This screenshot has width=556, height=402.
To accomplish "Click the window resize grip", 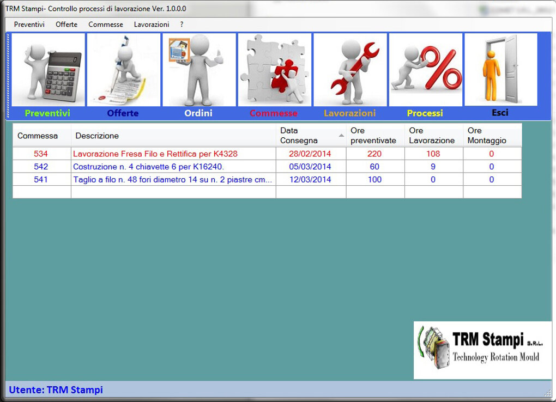I will coord(548,393).
